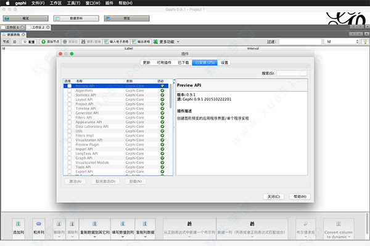This screenshot has height=246, width=370.
Task: Check the Algorithms plugin select box
Action: 69,90
